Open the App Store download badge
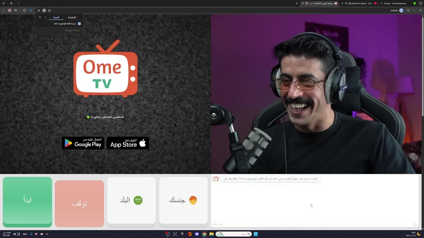 pyautogui.click(x=128, y=143)
